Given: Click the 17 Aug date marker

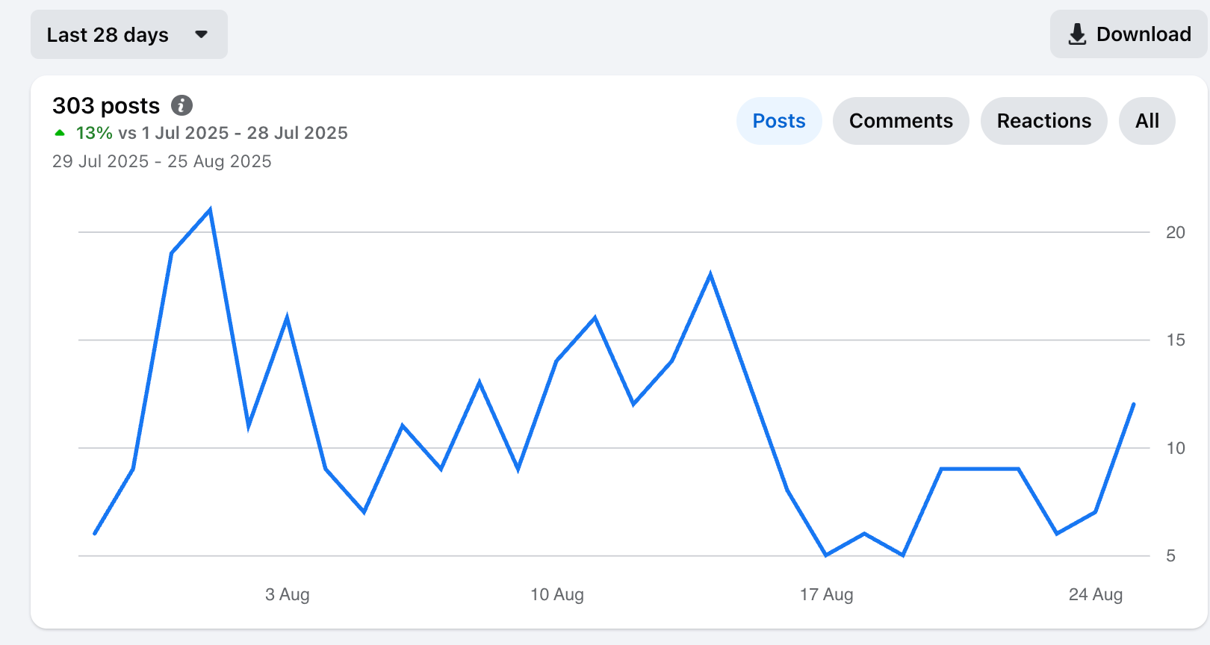Looking at the screenshot, I should 826,594.
